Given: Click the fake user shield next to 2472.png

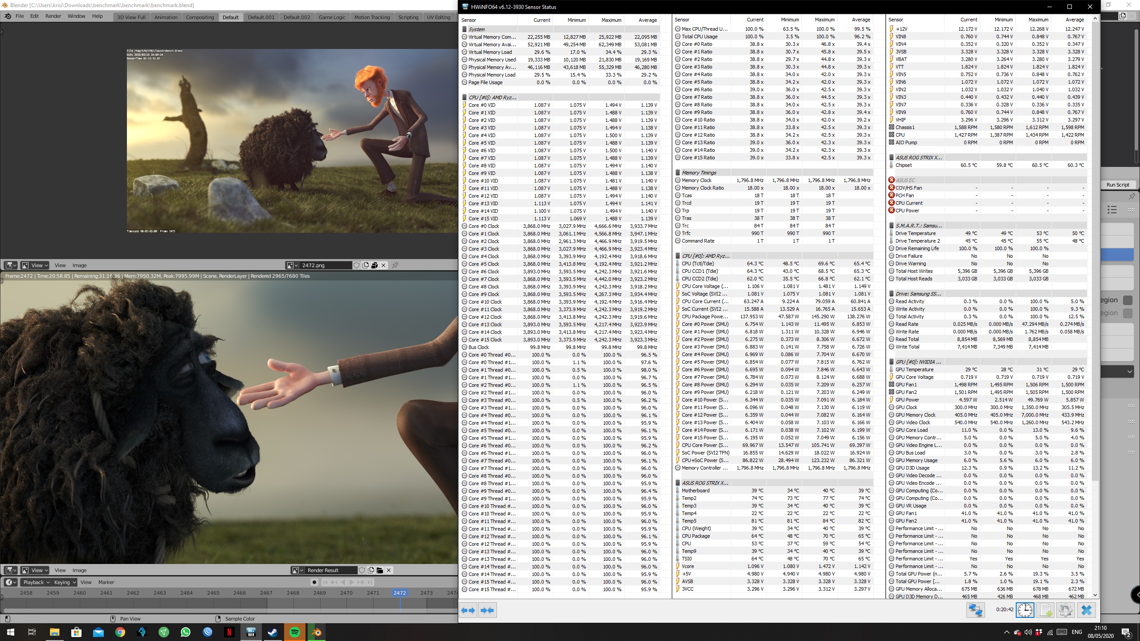Looking at the screenshot, I should click(x=356, y=265).
